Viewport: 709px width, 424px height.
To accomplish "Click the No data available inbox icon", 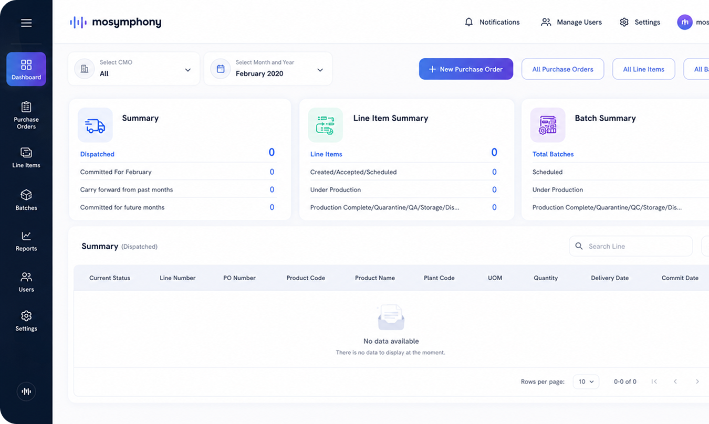I will 391,317.
